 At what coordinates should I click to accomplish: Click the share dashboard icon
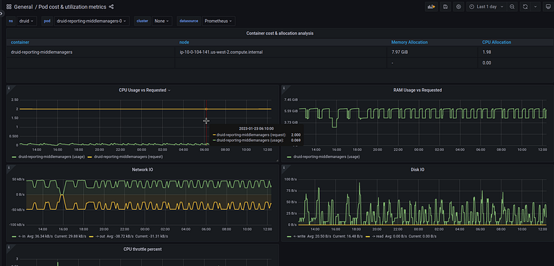(111, 7)
